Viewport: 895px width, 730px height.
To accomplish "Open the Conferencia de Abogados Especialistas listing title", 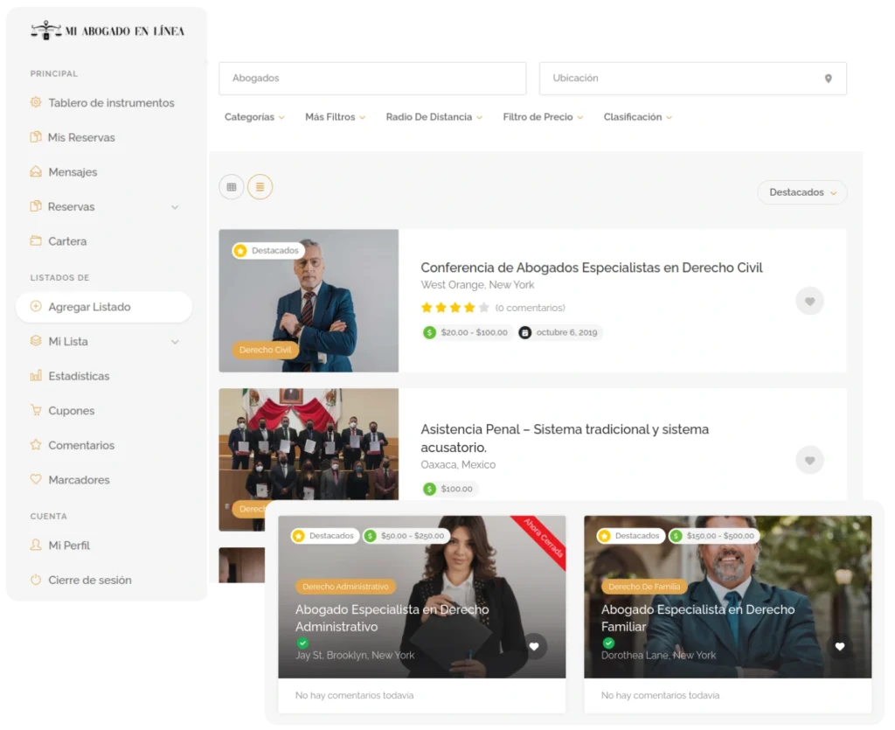I will 591,268.
